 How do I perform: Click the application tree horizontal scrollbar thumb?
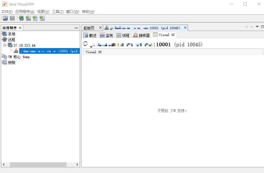tap(38, 164)
